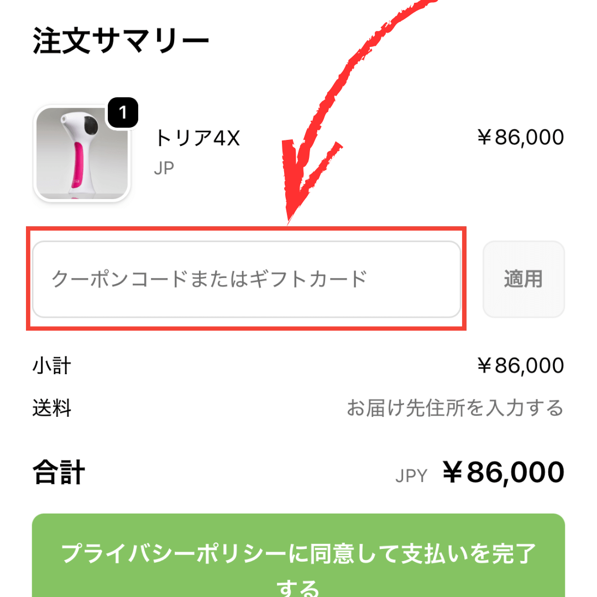This screenshot has width=597, height=597.
Task: Click the product line price ¥86,000
Action: 520,138
